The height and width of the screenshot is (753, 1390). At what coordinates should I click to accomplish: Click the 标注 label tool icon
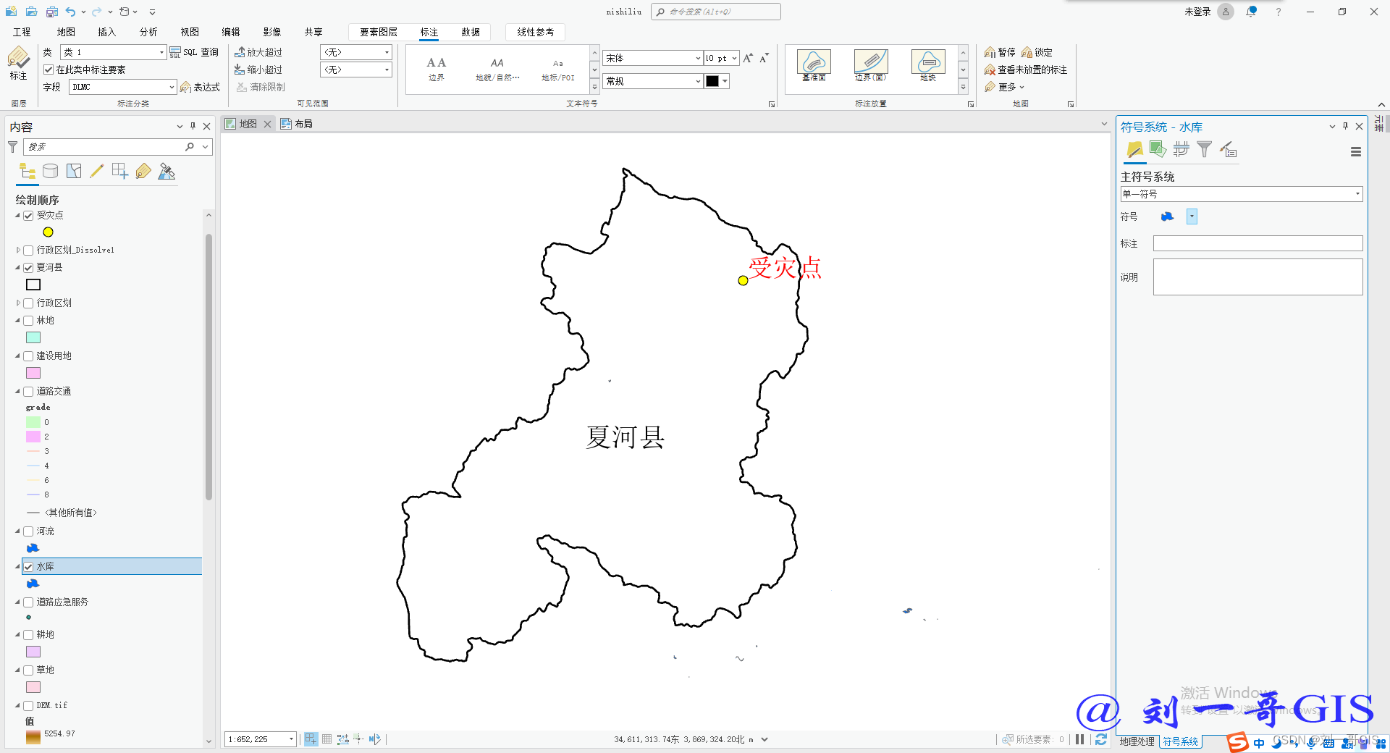[x=18, y=63]
